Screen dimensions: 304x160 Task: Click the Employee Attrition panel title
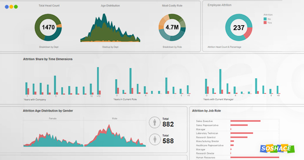point(219,5)
